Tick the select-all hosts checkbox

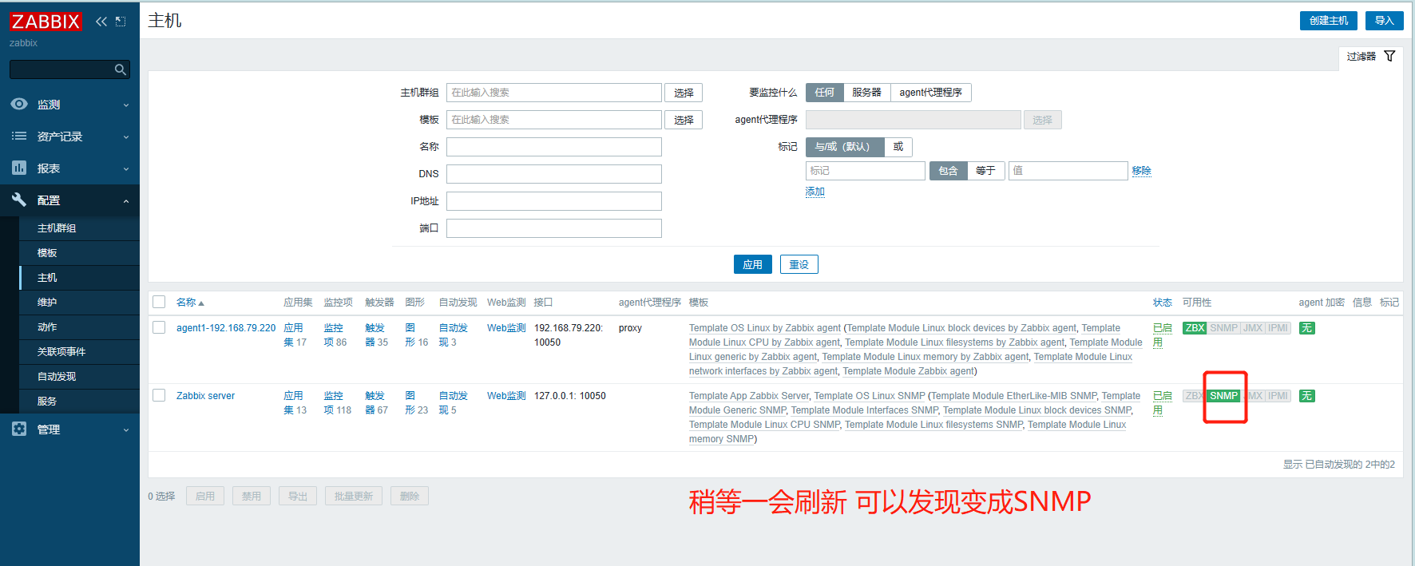[x=159, y=302]
